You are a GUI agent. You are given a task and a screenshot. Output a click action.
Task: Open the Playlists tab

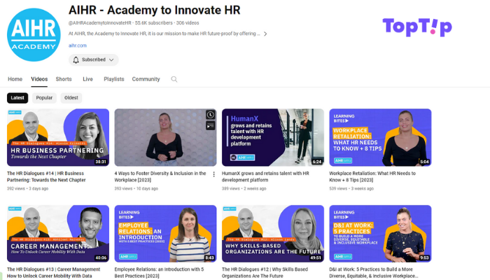(x=113, y=79)
